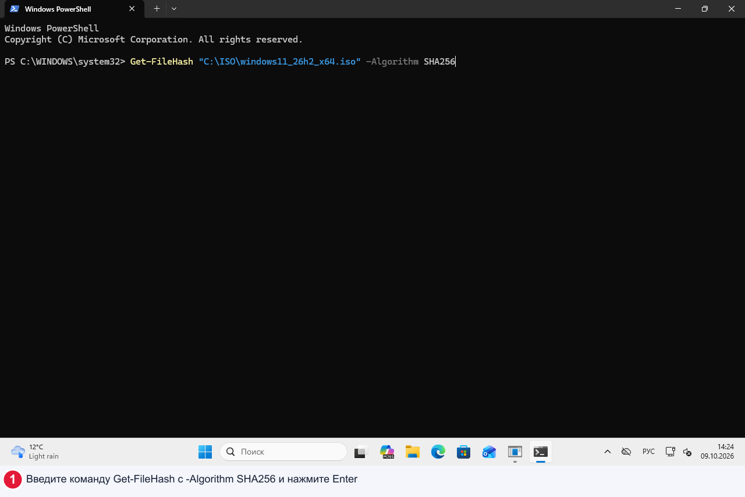Minimize the PowerShell window
Screen dimensions: 745x497
pos(677,9)
